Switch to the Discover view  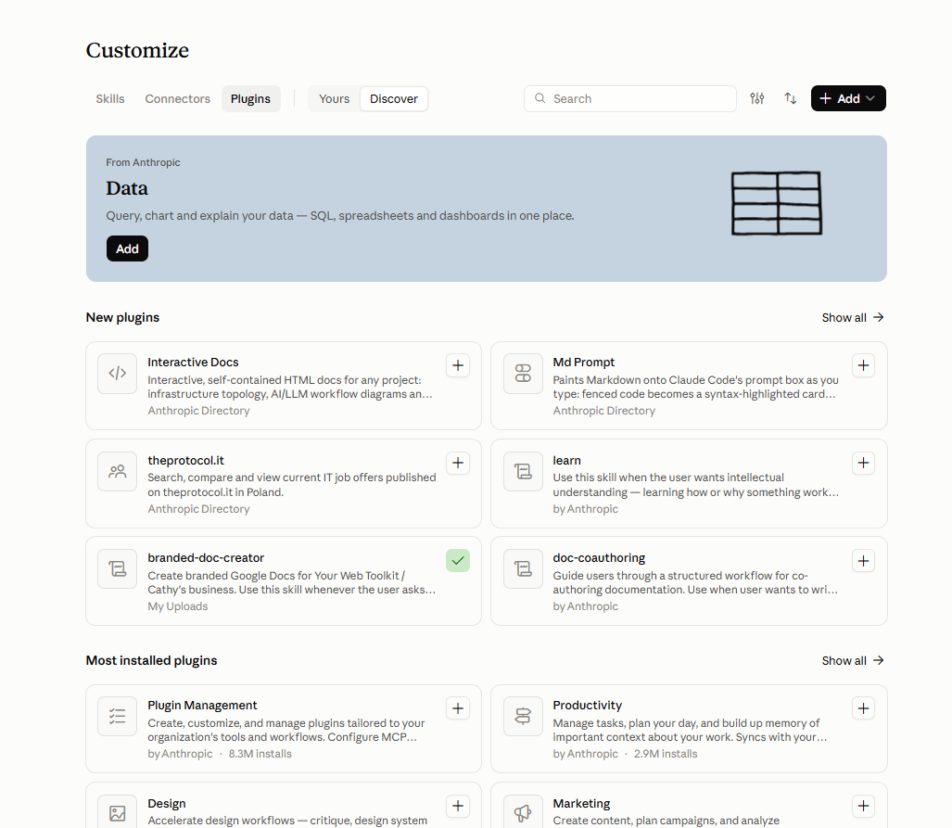point(393,99)
